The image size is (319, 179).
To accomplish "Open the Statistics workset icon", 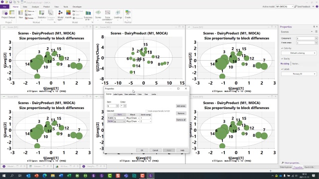I will pyautogui.click(x=42, y=14).
